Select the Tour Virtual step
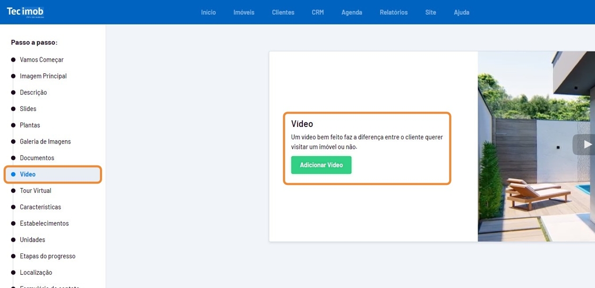Viewport: 595px width, 288px height. (x=35, y=191)
